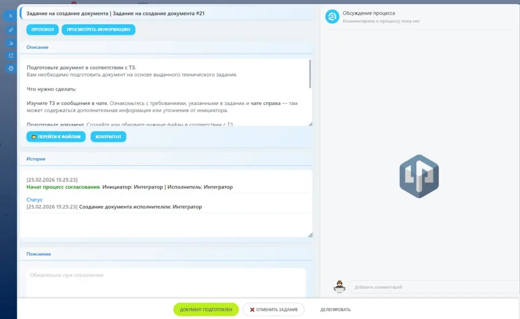Click the Добавить комментарий input field
The image size is (520, 319).
[x=432, y=287]
